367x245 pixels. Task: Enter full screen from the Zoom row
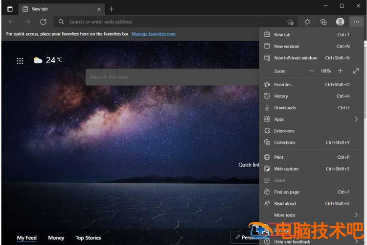356,71
